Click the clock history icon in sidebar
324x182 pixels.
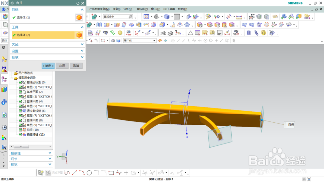coord(4,128)
